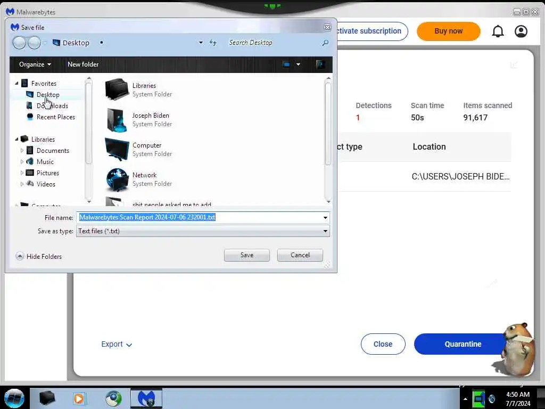545x409 pixels.
Task: Click the Network system folder icon
Action: click(x=117, y=179)
